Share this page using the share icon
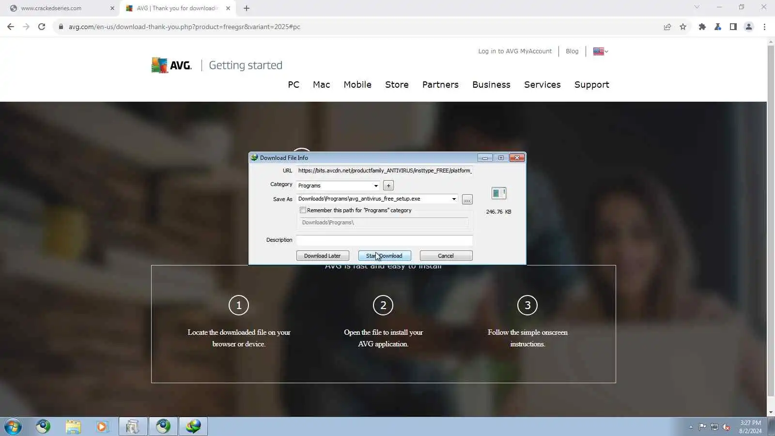The width and height of the screenshot is (775, 436). pyautogui.click(x=667, y=27)
